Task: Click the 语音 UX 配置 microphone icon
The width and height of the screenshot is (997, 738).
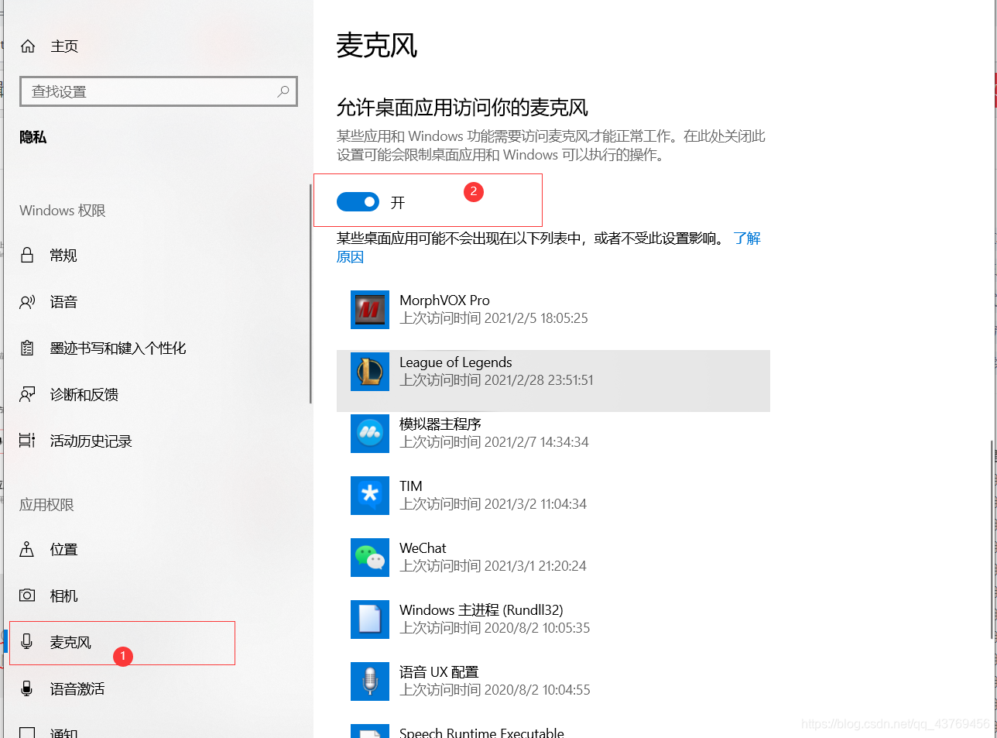Action: (x=370, y=681)
